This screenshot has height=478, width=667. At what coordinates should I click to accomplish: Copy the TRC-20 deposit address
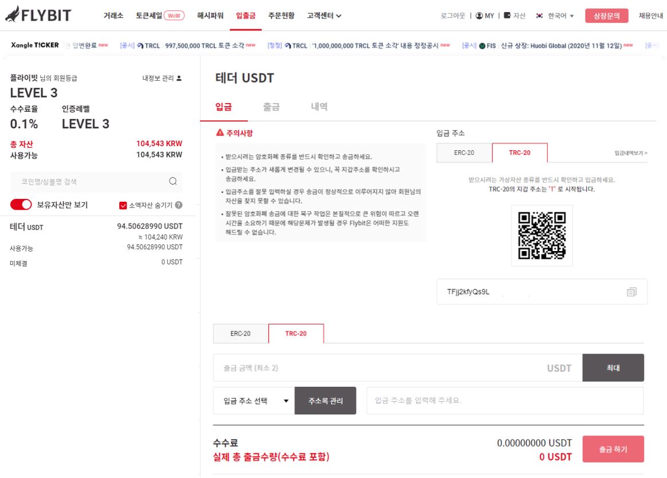tap(631, 292)
